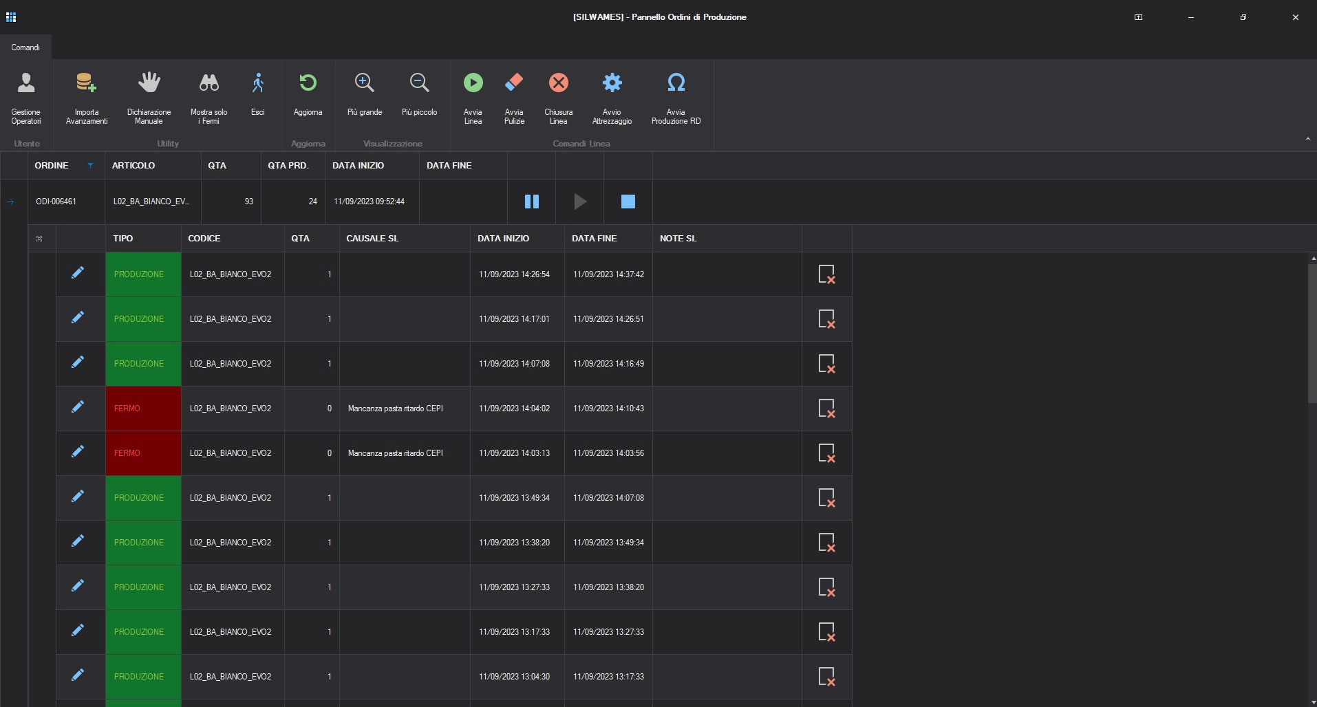Open Dichiarazione Manuale
Image resolution: width=1317 pixels, height=707 pixels.
[x=149, y=96]
